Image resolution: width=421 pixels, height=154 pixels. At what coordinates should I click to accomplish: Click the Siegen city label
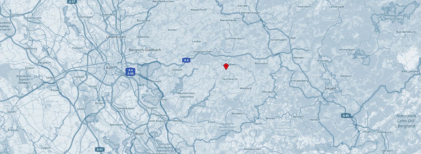330,88
